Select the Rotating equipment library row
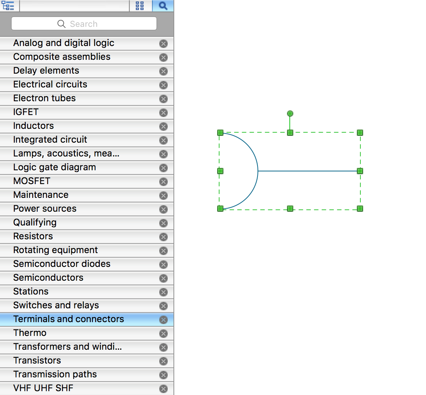This screenshot has height=395, width=426. (x=87, y=250)
